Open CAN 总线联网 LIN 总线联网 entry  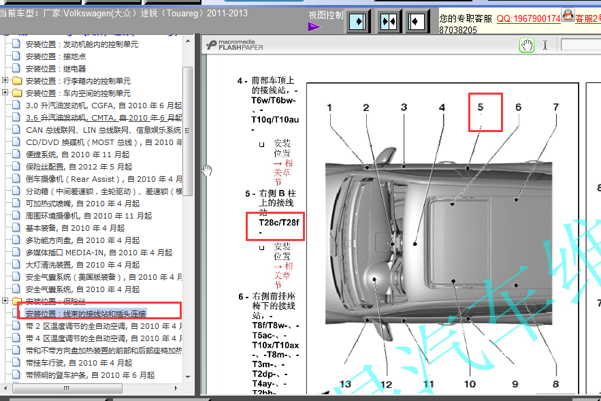(103, 130)
